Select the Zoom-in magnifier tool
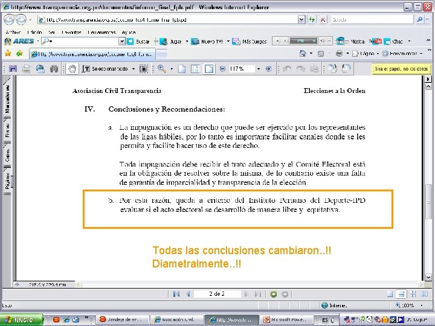This screenshot has width=435, height=326. tap(162, 69)
